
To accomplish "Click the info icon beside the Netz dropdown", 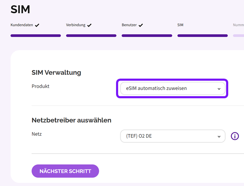I will (235, 136).
